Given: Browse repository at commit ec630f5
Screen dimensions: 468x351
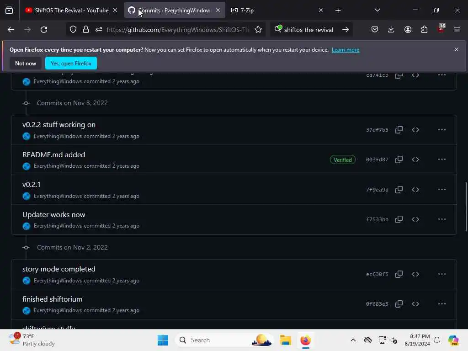Looking at the screenshot, I should pos(415,274).
